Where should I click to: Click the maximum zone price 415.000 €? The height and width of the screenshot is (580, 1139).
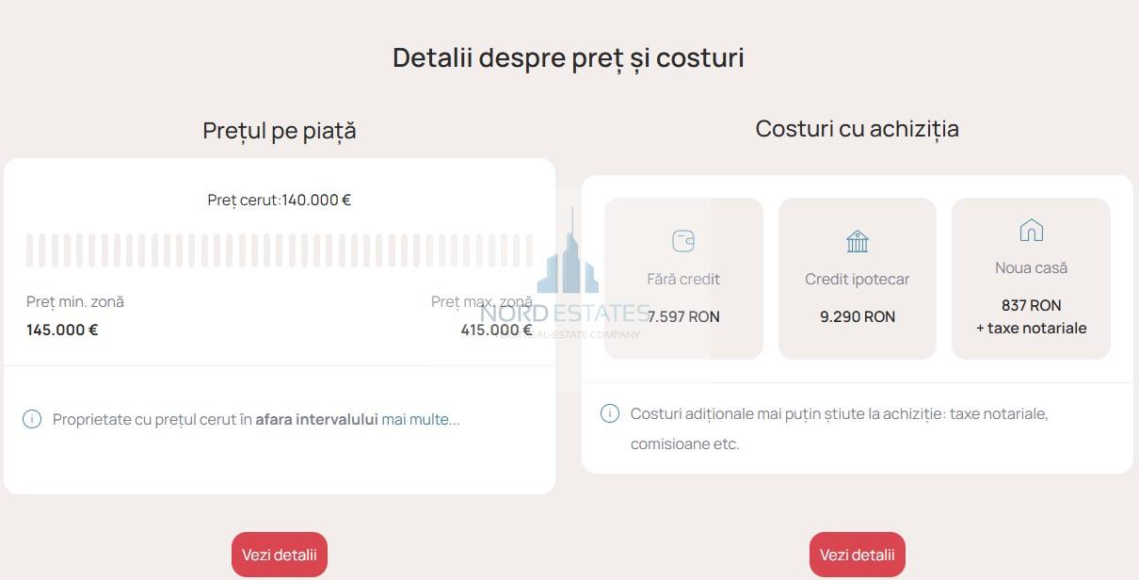(x=496, y=330)
